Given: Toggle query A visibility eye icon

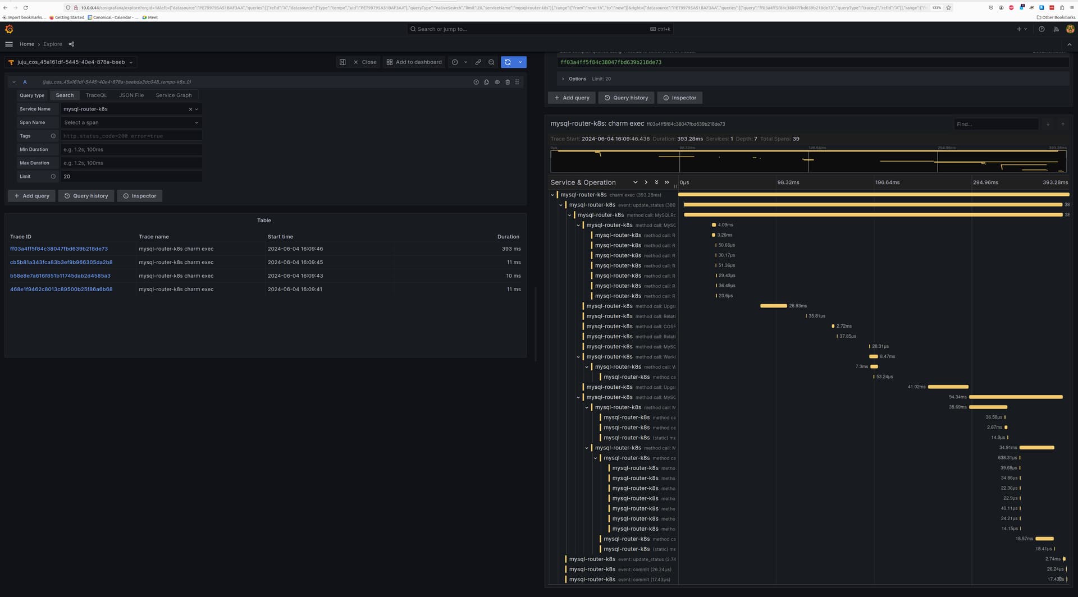Looking at the screenshot, I should pyautogui.click(x=497, y=82).
